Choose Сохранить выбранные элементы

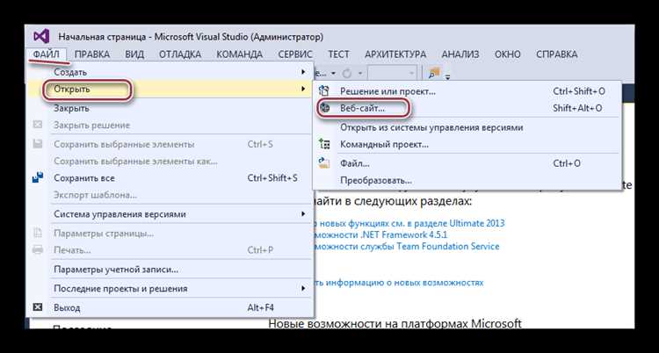click(x=170, y=144)
